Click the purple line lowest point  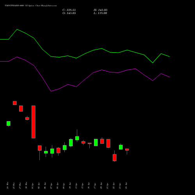(51, 91)
